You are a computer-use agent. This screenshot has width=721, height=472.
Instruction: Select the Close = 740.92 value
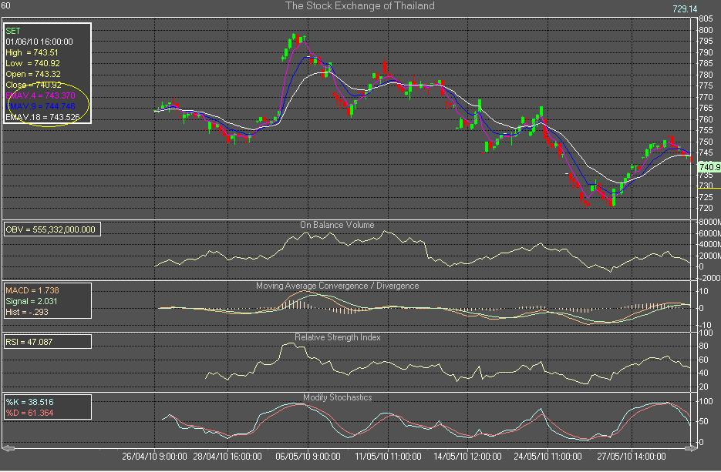pos(33,85)
